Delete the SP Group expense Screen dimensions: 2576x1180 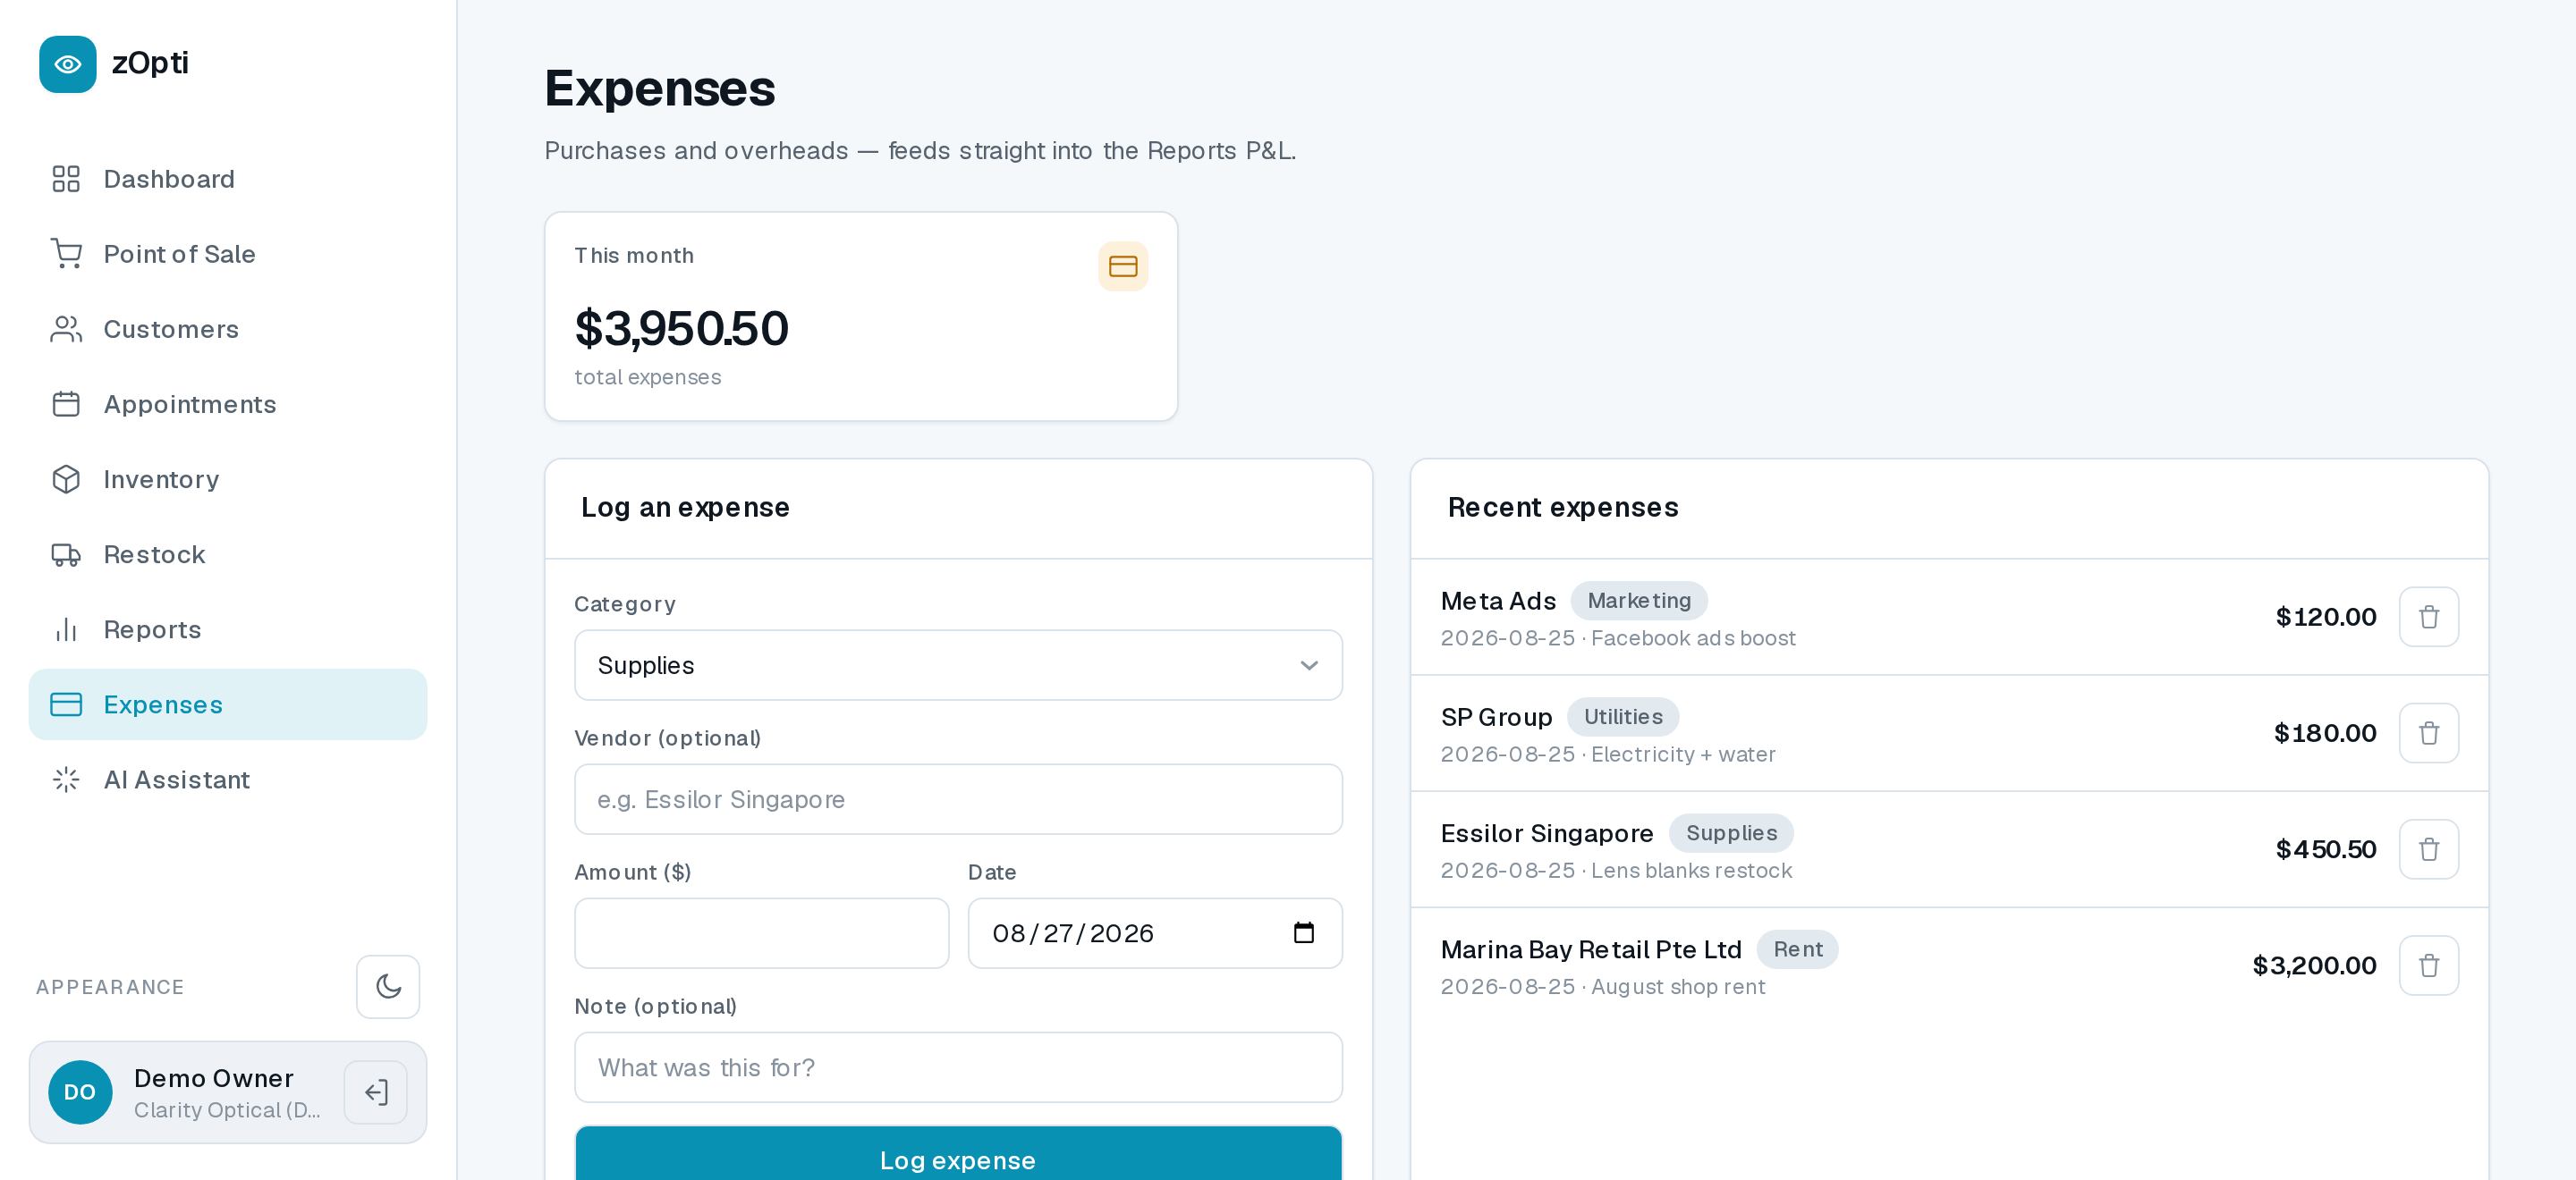(x=2428, y=732)
